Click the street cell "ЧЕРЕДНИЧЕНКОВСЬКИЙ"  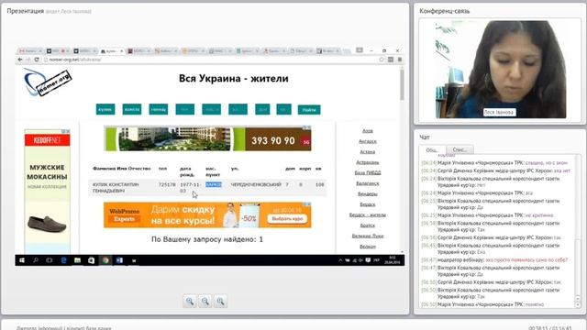pos(256,184)
